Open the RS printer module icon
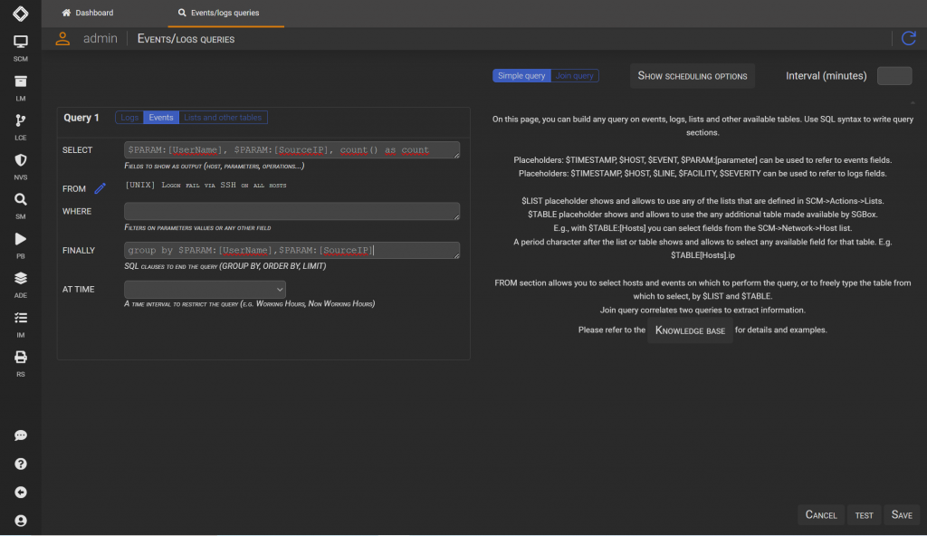 click(20, 357)
